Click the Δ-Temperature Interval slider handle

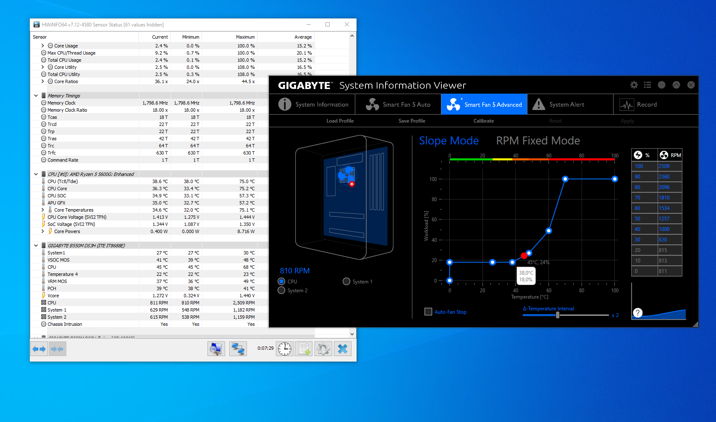tap(558, 315)
